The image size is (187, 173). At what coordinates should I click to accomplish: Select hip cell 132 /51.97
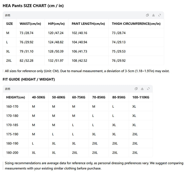click(56, 61)
